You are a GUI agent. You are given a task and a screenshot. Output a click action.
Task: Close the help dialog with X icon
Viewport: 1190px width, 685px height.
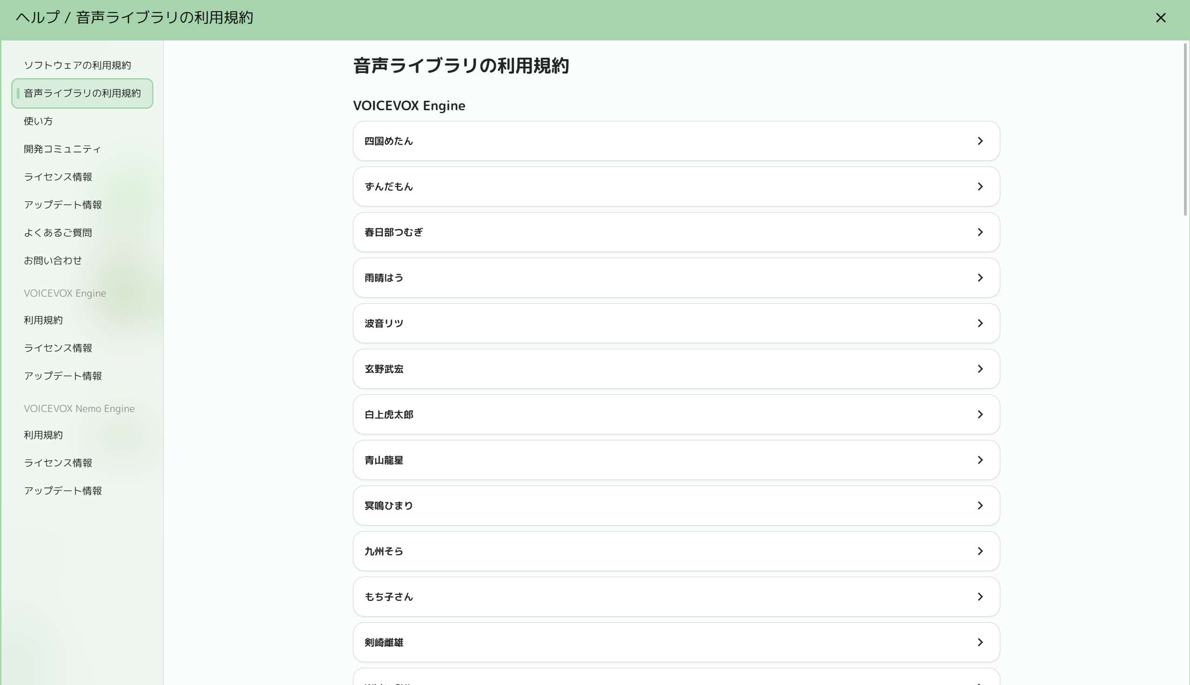(x=1160, y=18)
